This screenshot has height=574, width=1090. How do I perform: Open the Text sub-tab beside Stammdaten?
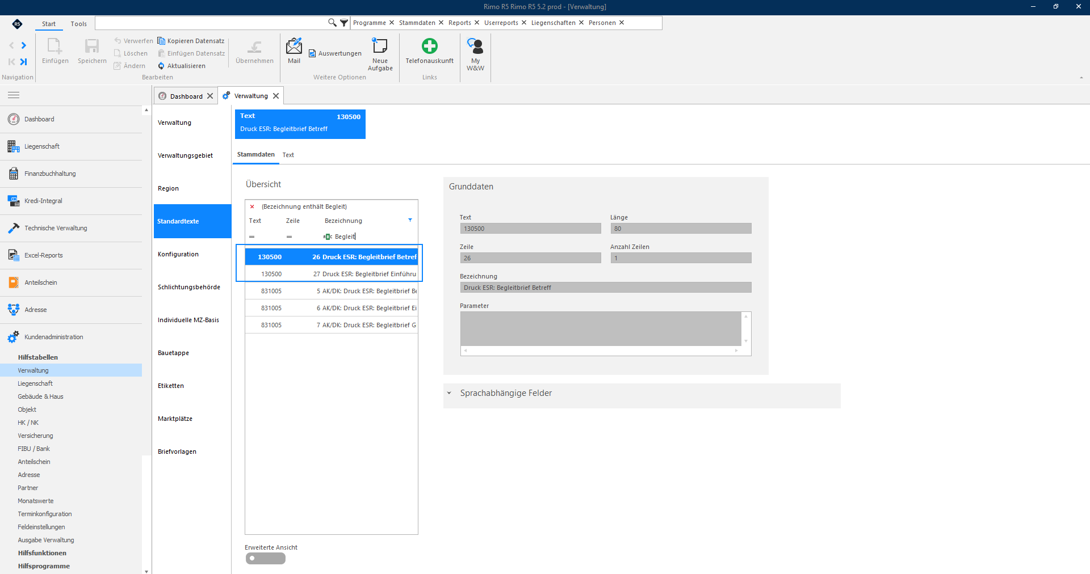[x=288, y=155]
